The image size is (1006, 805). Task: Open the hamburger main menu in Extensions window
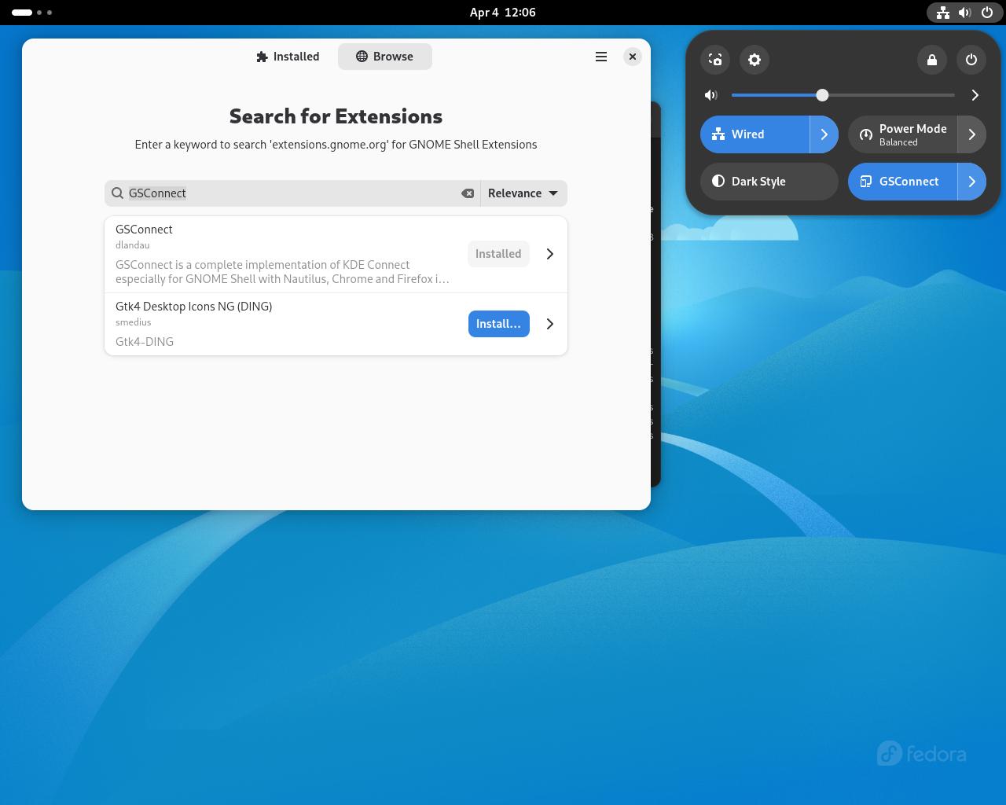(601, 57)
